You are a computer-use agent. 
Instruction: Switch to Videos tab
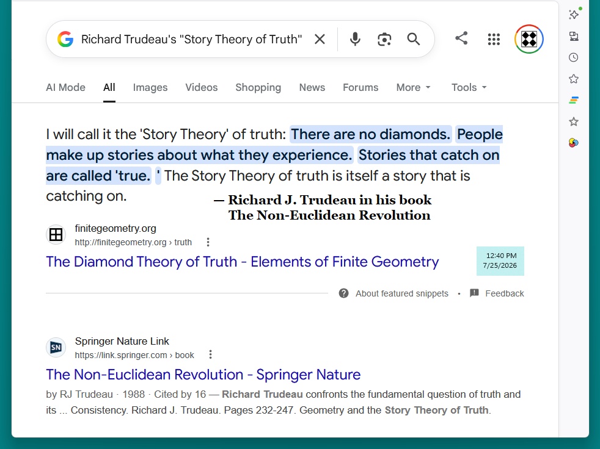point(201,87)
